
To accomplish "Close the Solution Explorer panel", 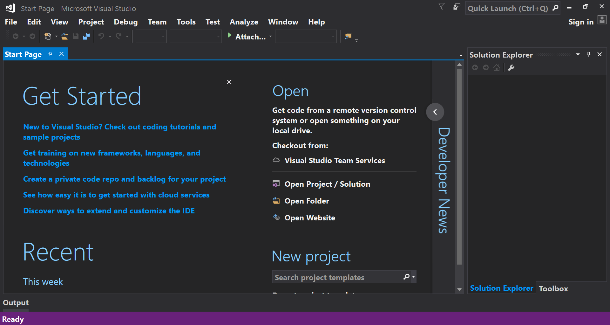I will click(600, 54).
